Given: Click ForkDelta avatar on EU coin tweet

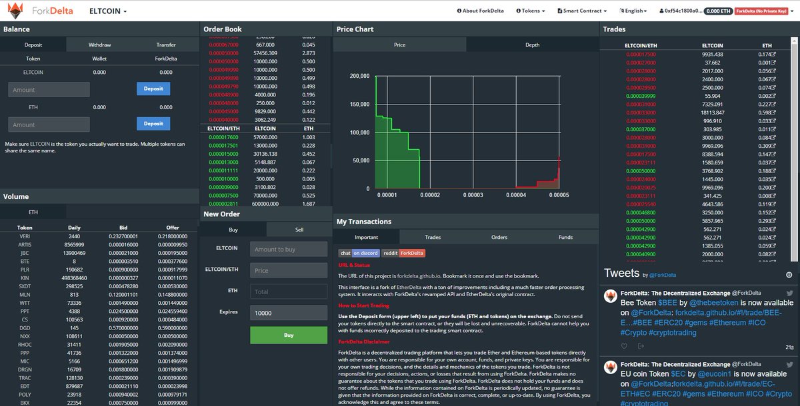Looking at the screenshot, I should (610, 367).
